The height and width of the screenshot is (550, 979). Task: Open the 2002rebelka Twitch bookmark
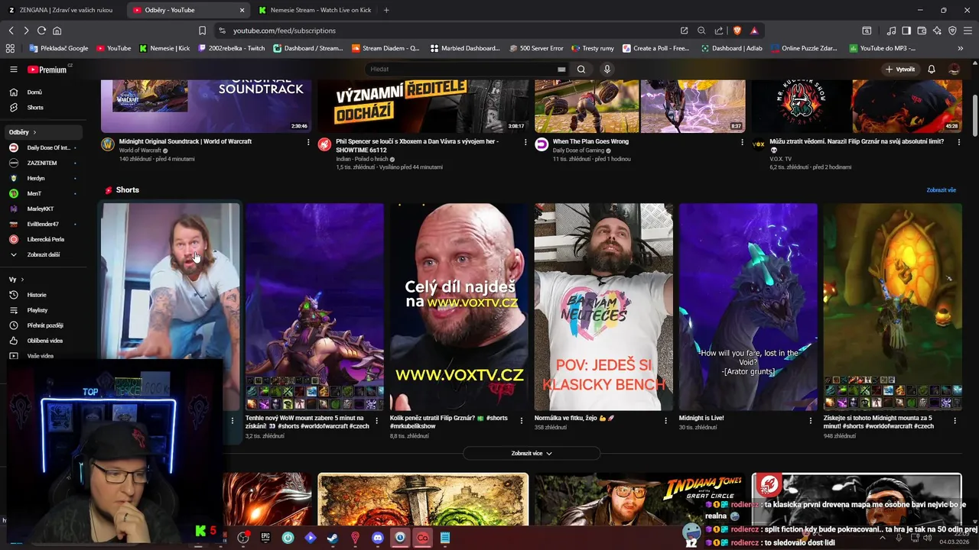coord(232,48)
